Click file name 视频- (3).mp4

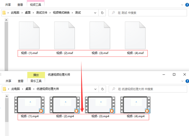pyautogui.click(x=100, y=116)
